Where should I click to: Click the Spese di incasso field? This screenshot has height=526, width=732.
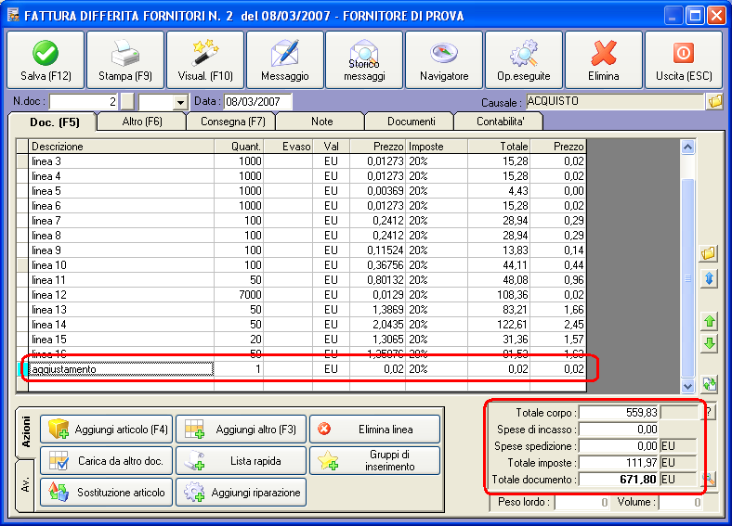click(x=619, y=429)
